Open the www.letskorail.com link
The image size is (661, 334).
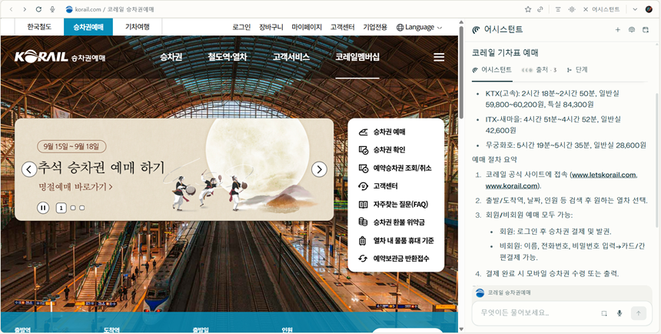pyautogui.click(x=603, y=175)
